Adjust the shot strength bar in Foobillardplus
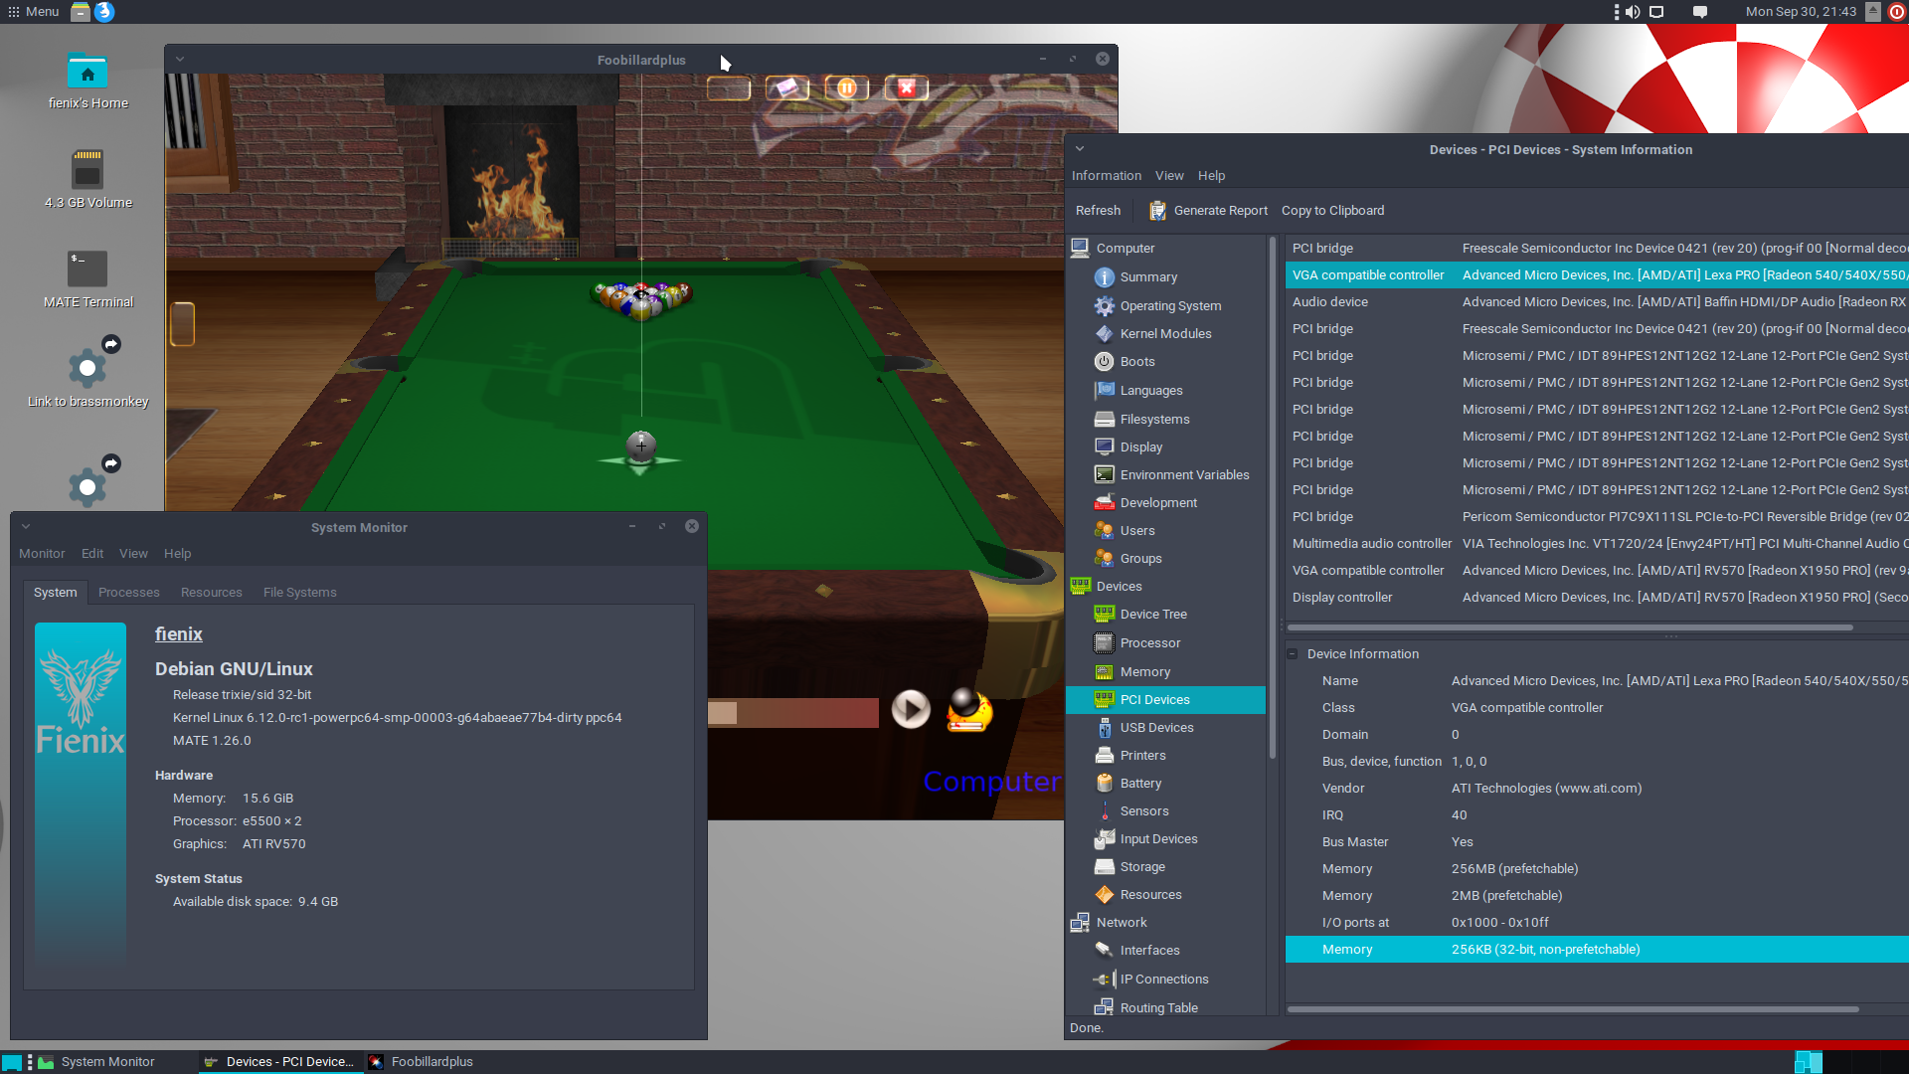The height and width of the screenshot is (1074, 1909). coord(792,712)
